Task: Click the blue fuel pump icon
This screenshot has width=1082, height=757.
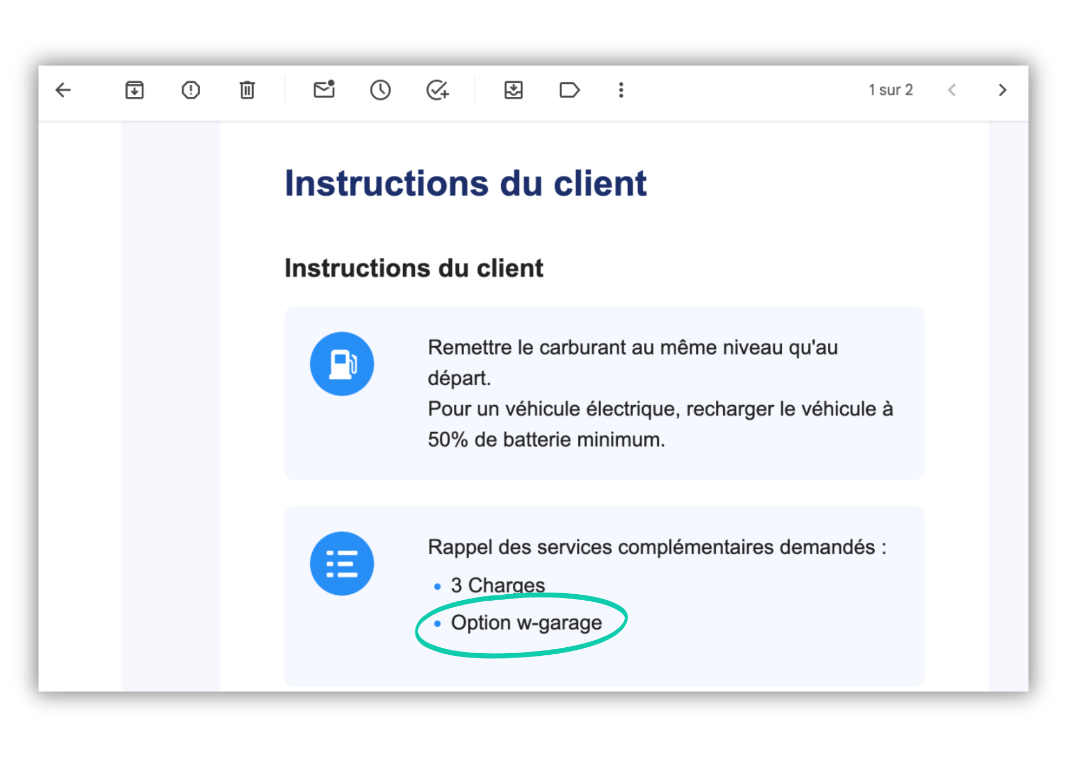Action: 342,364
